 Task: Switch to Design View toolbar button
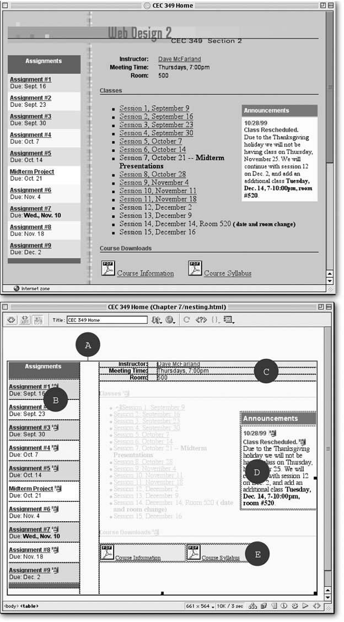coord(37,320)
